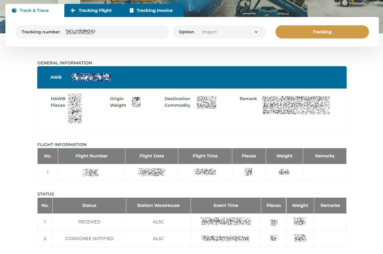Click the Event Time column header

[x=226, y=205]
